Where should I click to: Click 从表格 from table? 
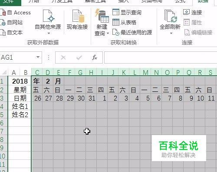click(124, 22)
